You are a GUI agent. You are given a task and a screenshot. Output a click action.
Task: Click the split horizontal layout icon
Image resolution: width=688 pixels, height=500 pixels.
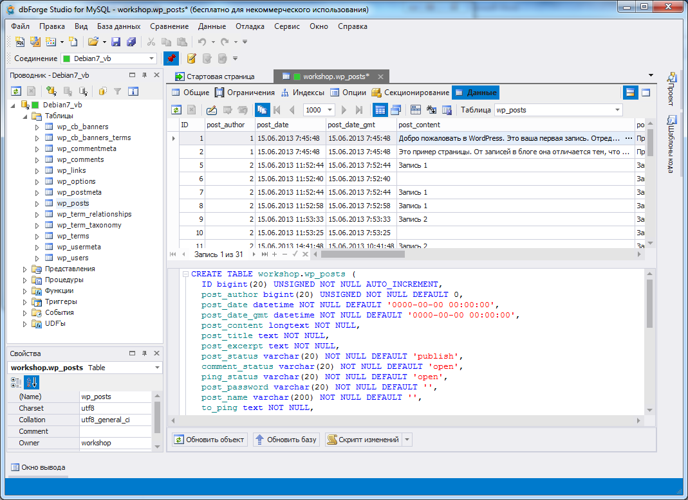(x=631, y=93)
